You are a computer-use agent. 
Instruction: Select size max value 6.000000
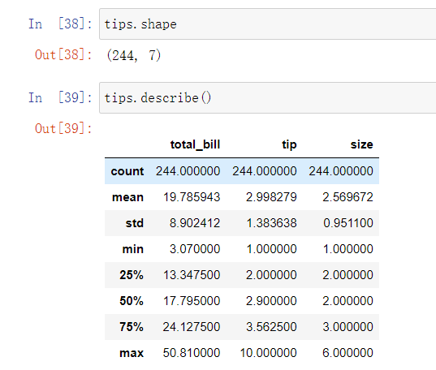point(348,353)
